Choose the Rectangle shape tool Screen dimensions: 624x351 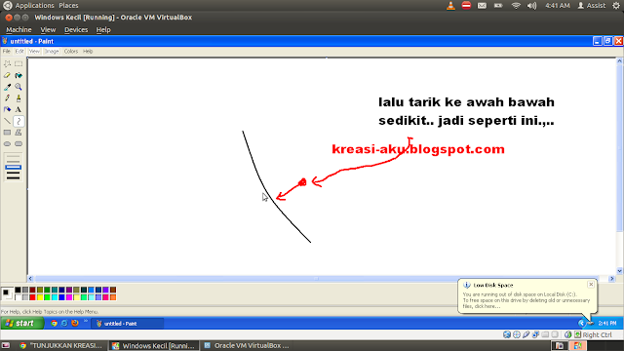click(x=7, y=133)
